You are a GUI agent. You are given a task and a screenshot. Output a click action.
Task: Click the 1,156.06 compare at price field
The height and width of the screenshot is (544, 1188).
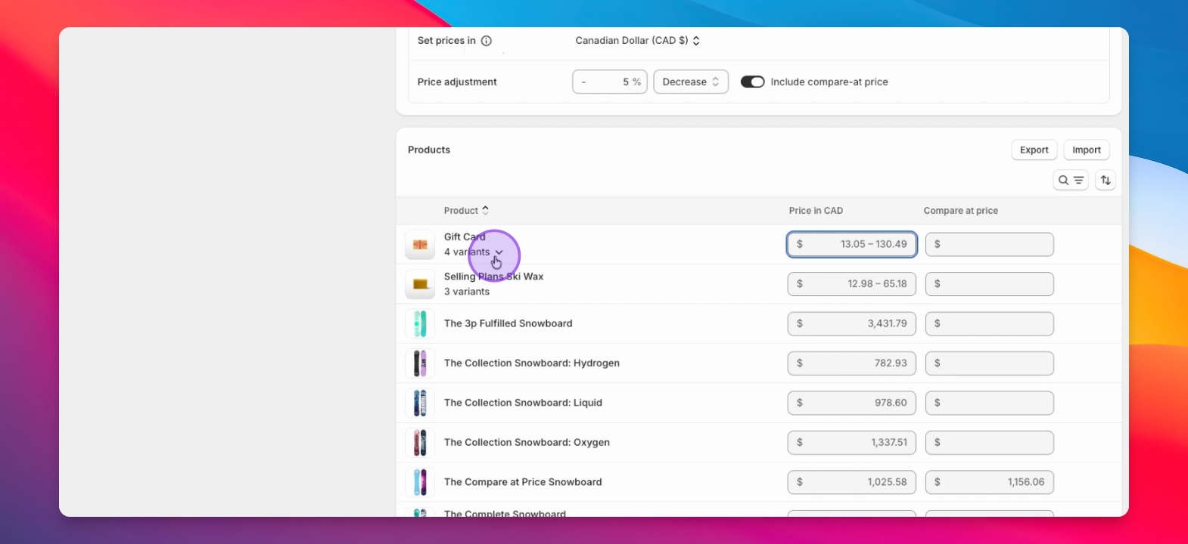click(990, 482)
